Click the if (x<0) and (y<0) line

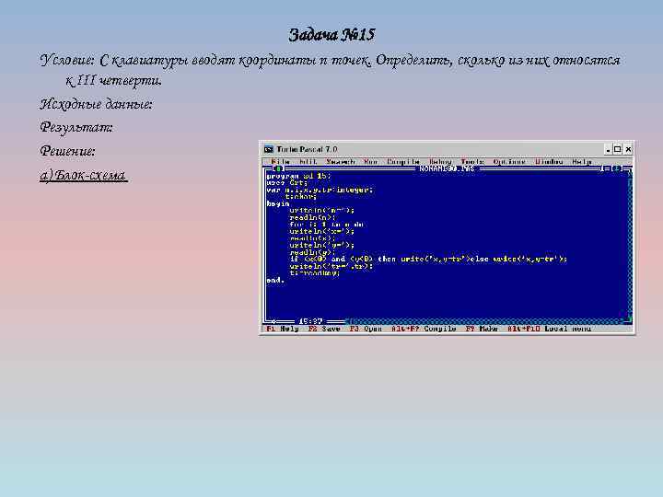pos(428,259)
